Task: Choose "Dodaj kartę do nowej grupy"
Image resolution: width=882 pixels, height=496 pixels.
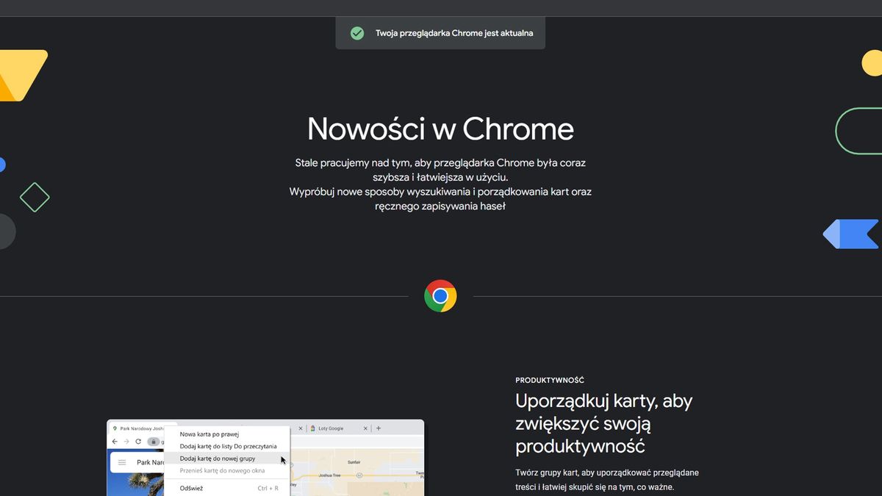Action: coord(218,458)
